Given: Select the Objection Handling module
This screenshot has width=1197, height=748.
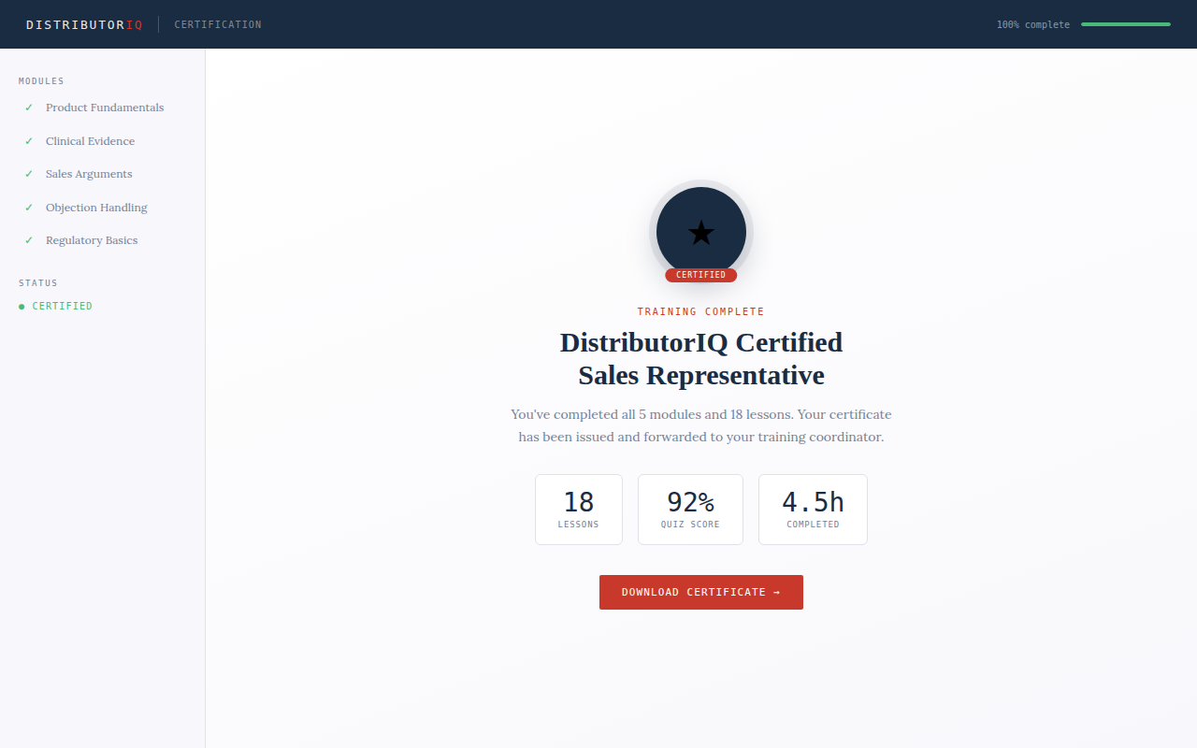Looking at the screenshot, I should pos(96,208).
